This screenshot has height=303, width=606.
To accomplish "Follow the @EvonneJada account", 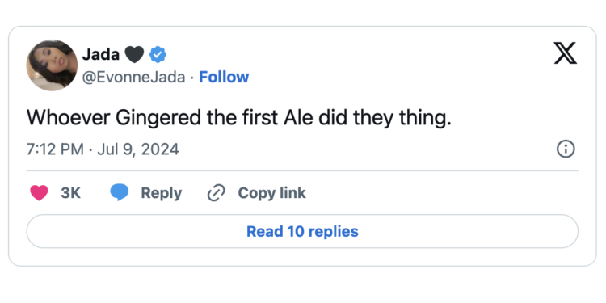I will click(224, 77).
